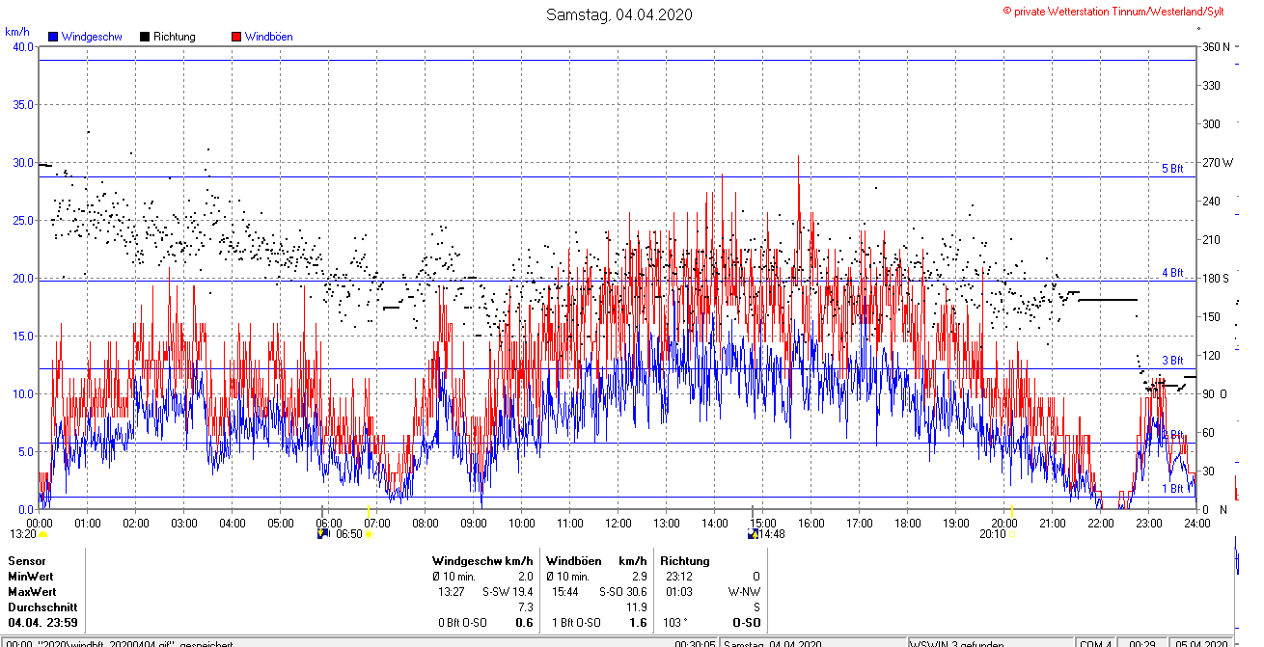Click the black Richtung legend color square
Image resolution: width=1264 pixels, height=647 pixels.
point(145,37)
